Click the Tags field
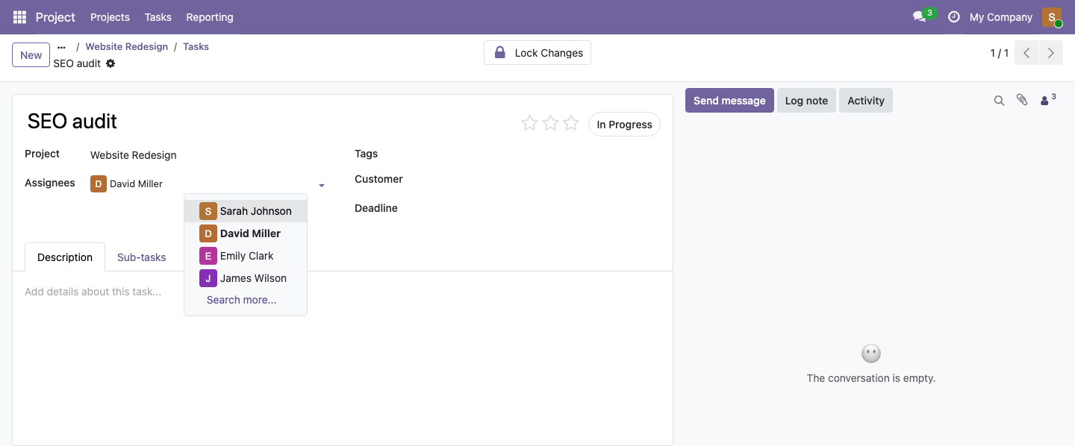The image size is (1075, 446). [x=537, y=154]
